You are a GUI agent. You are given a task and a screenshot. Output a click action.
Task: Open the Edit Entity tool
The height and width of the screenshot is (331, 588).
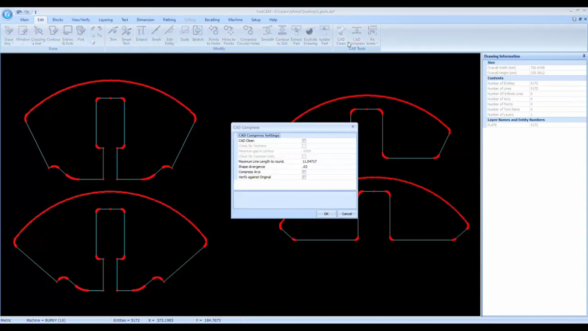(x=170, y=35)
